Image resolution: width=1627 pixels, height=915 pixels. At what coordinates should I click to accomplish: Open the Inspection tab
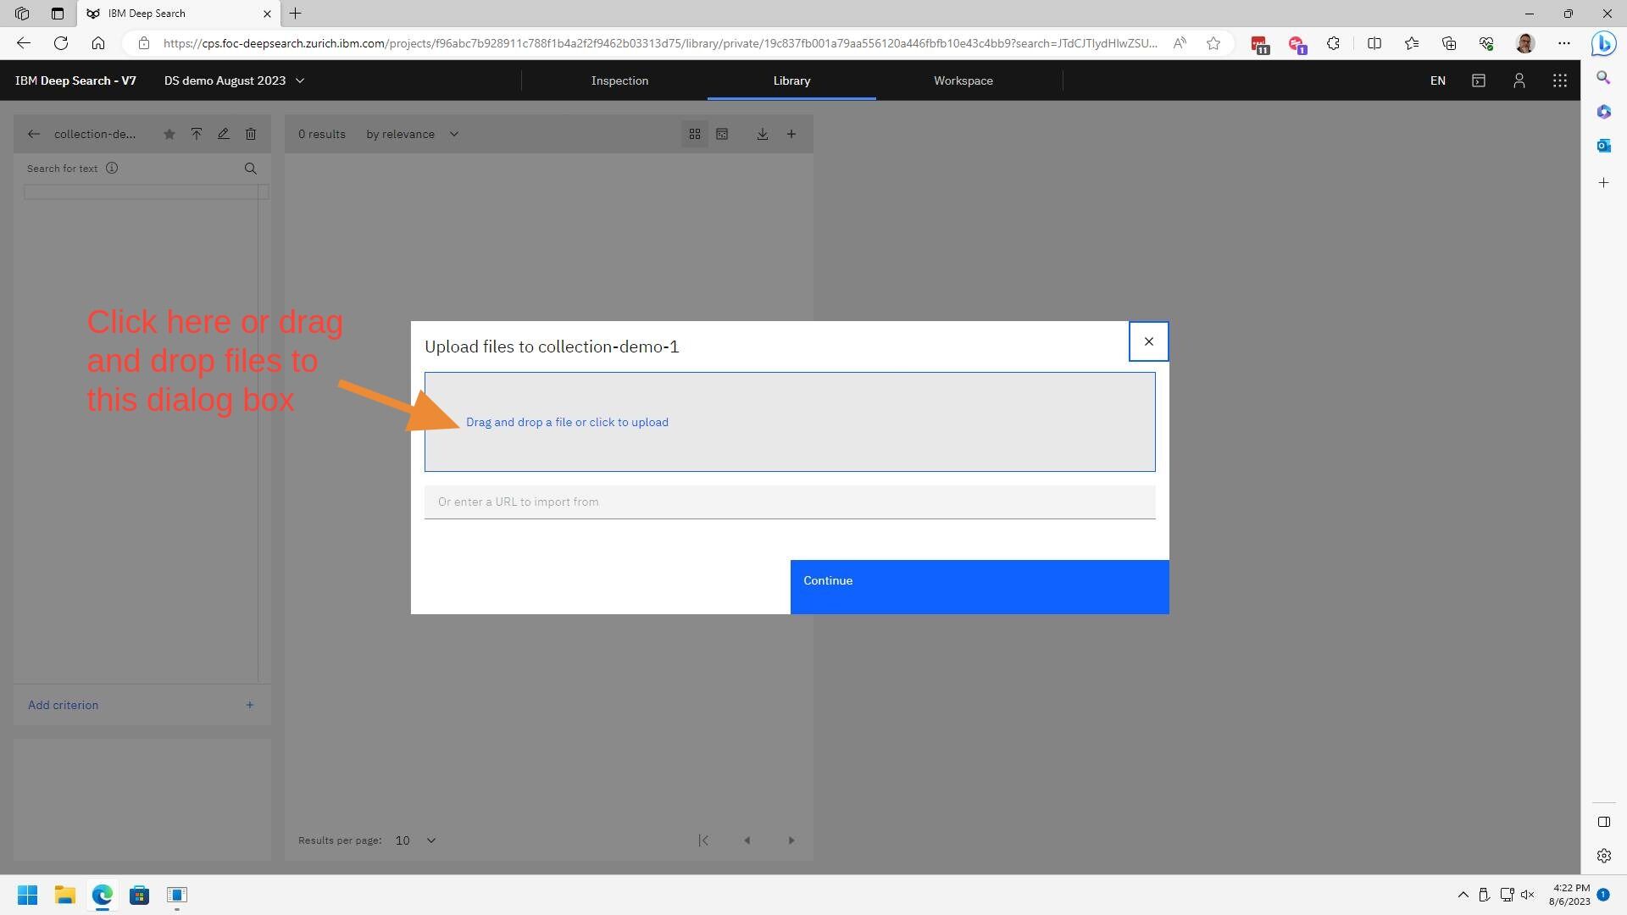click(x=619, y=80)
